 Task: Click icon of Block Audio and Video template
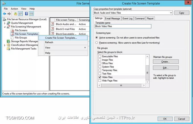point(53,24)
